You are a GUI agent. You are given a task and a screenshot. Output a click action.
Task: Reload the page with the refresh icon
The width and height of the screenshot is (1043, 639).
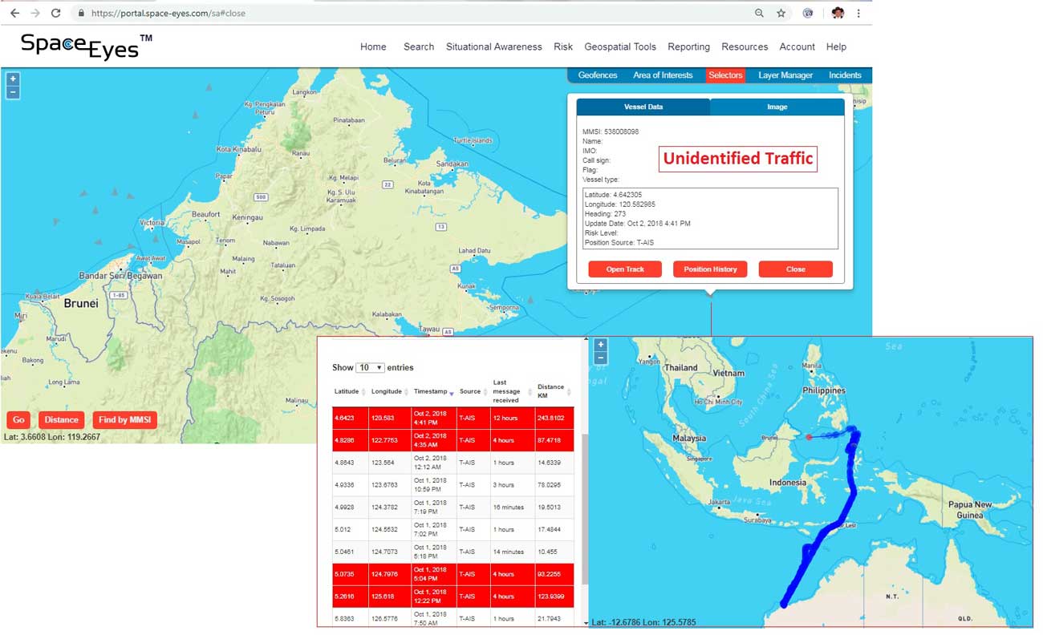click(x=55, y=13)
